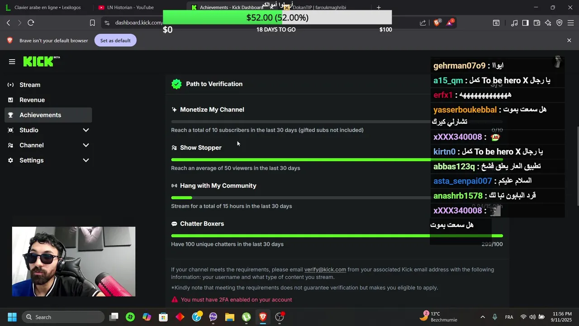Click the Show Stopper heading

(201, 148)
